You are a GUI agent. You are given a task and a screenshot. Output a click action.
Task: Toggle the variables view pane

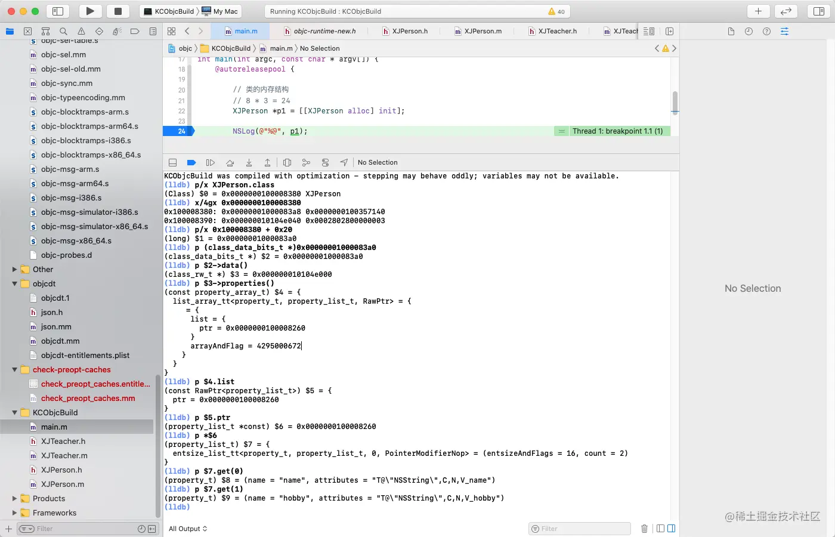coord(660,529)
